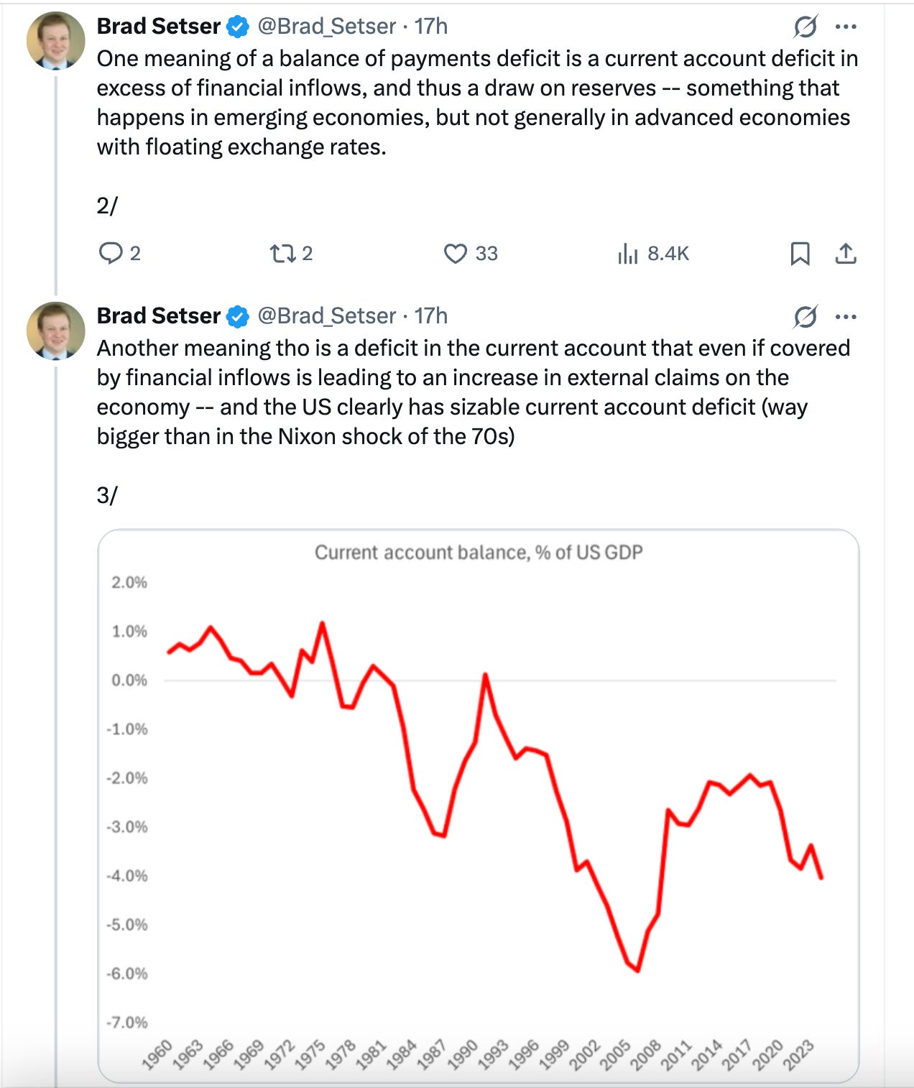This screenshot has height=1088, width=914.
Task: Click Brad Setser name on first tweet
Action: [159, 26]
